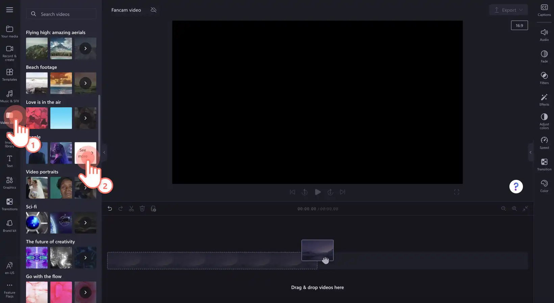
Task: Delete with the trash icon
Action: click(x=142, y=209)
